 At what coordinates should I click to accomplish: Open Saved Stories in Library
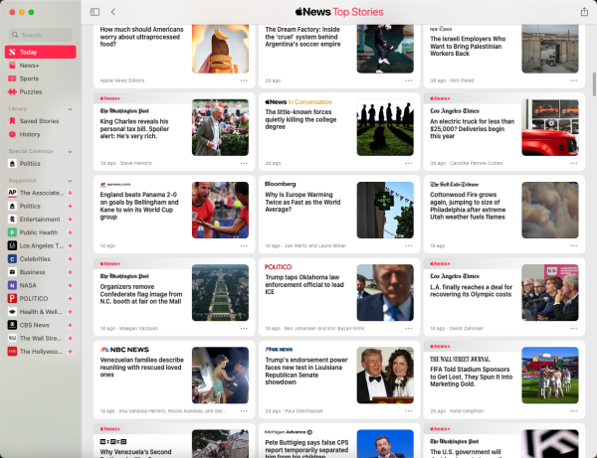[x=41, y=121]
